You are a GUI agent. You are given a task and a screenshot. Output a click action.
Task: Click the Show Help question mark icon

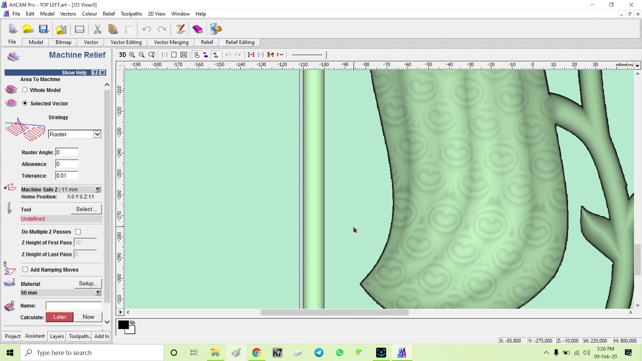95,73
